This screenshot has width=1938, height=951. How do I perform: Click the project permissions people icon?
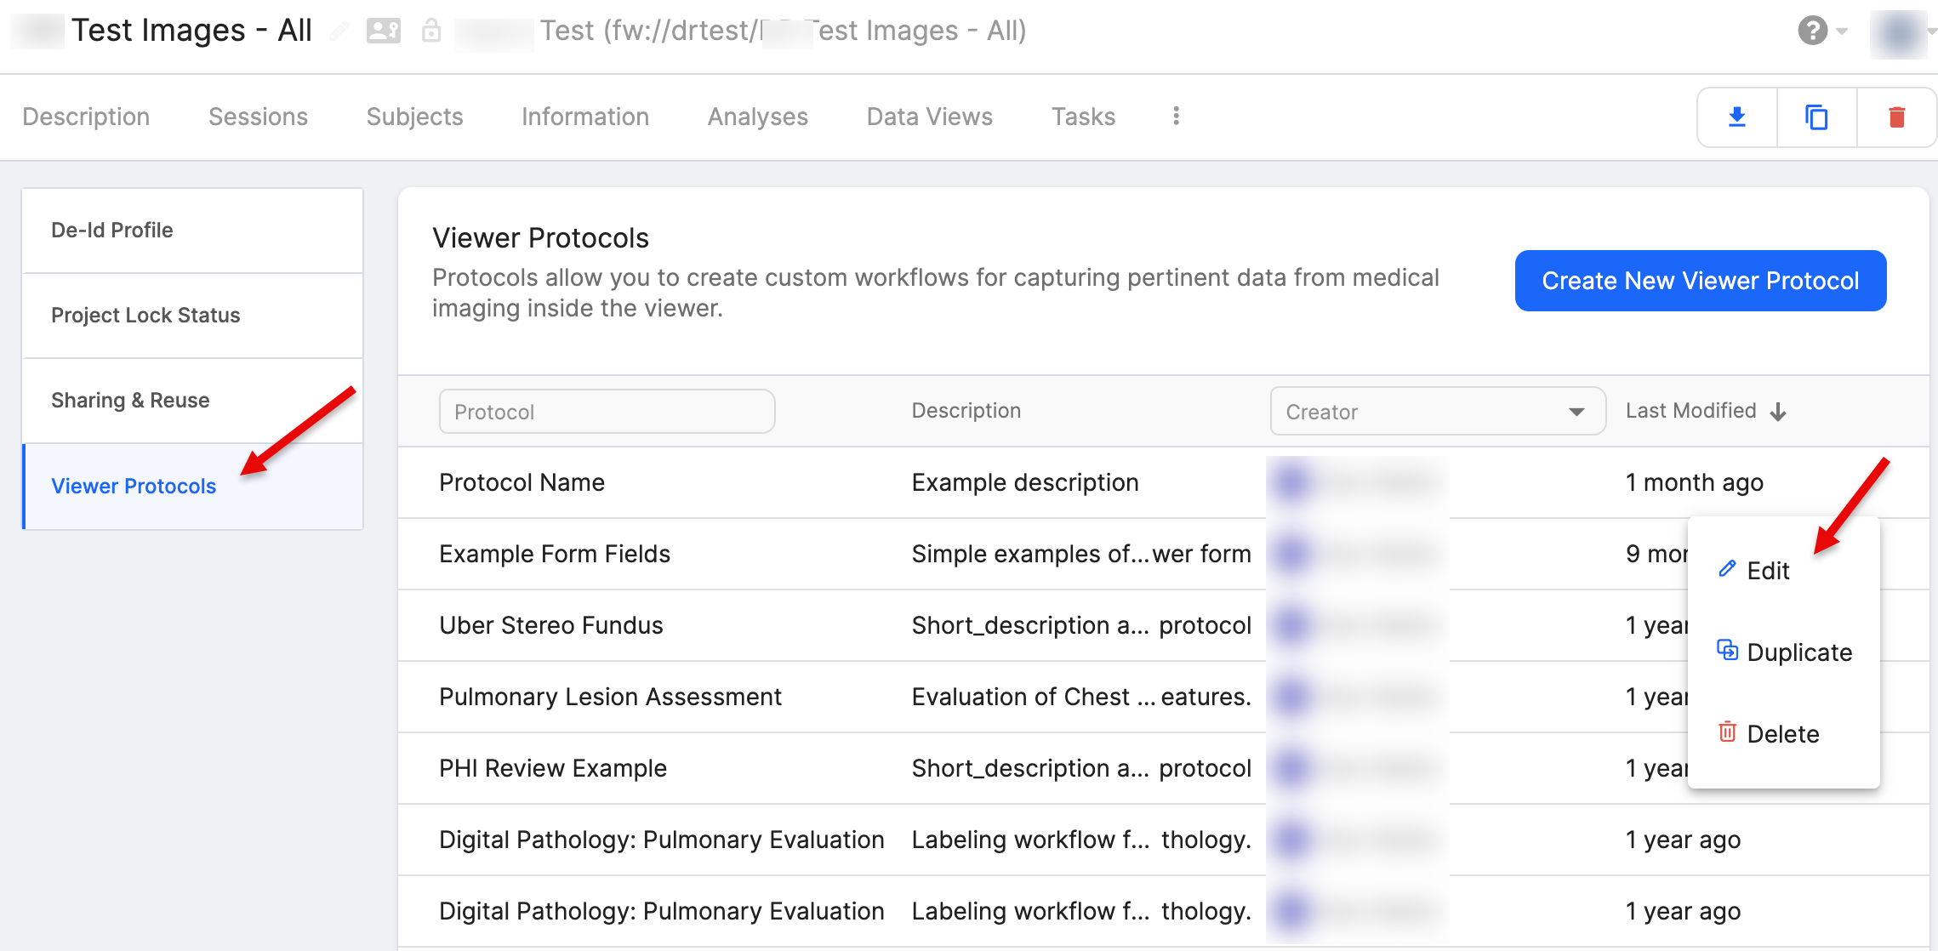coord(383,31)
